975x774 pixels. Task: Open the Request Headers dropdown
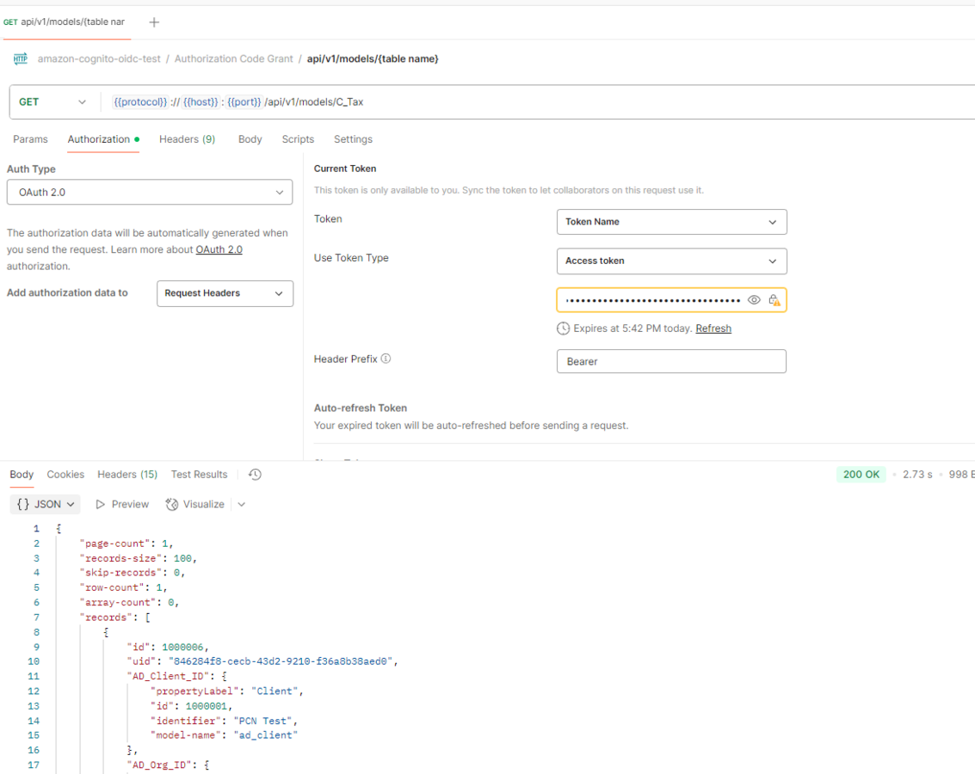[x=225, y=293]
